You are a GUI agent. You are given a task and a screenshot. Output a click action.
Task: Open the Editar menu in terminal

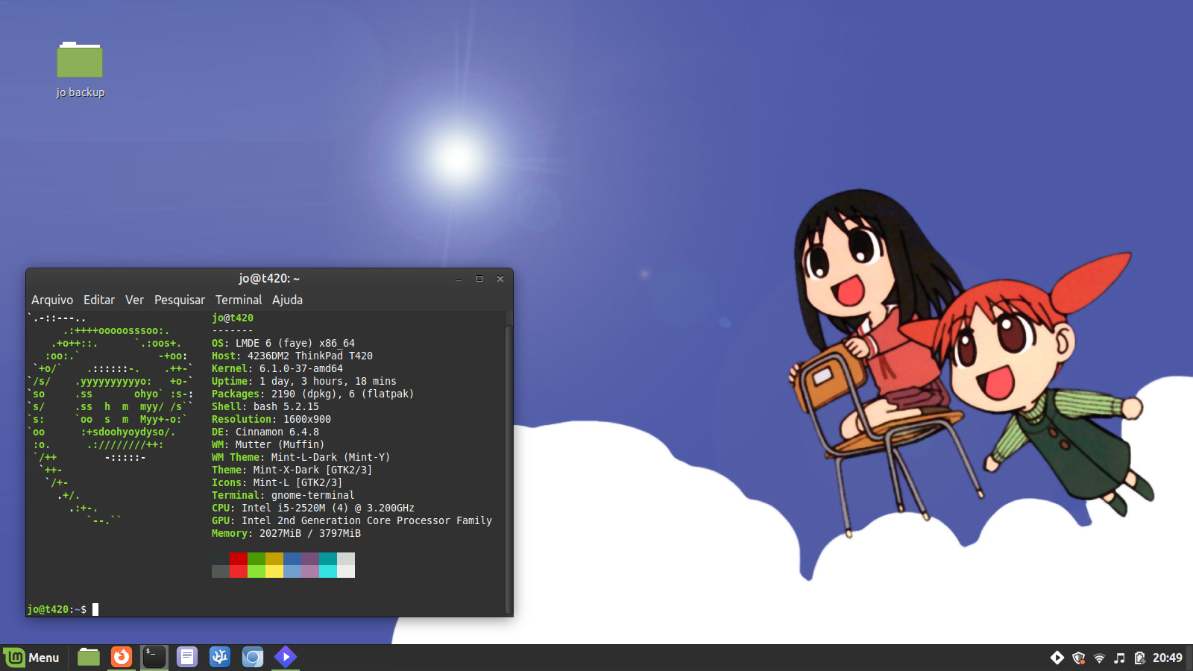click(99, 300)
